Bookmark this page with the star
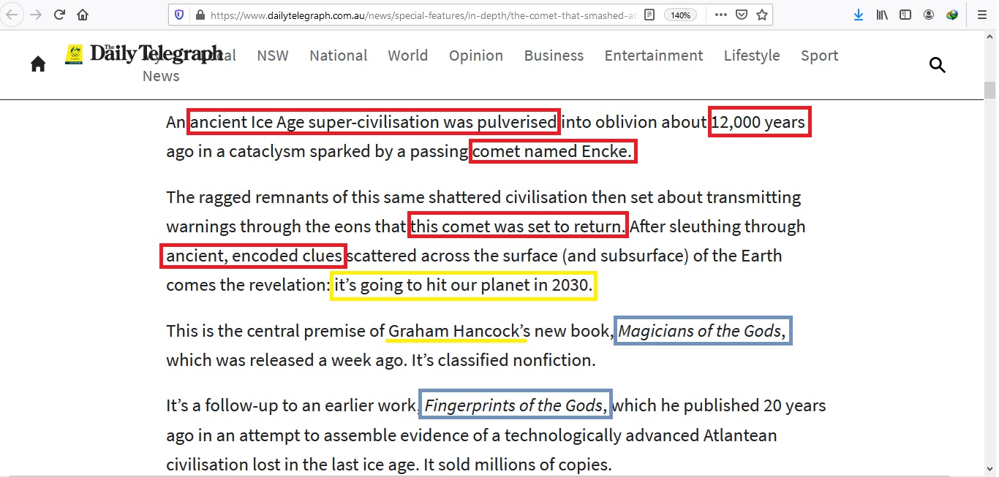The image size is (999, 477). point(761,15)
